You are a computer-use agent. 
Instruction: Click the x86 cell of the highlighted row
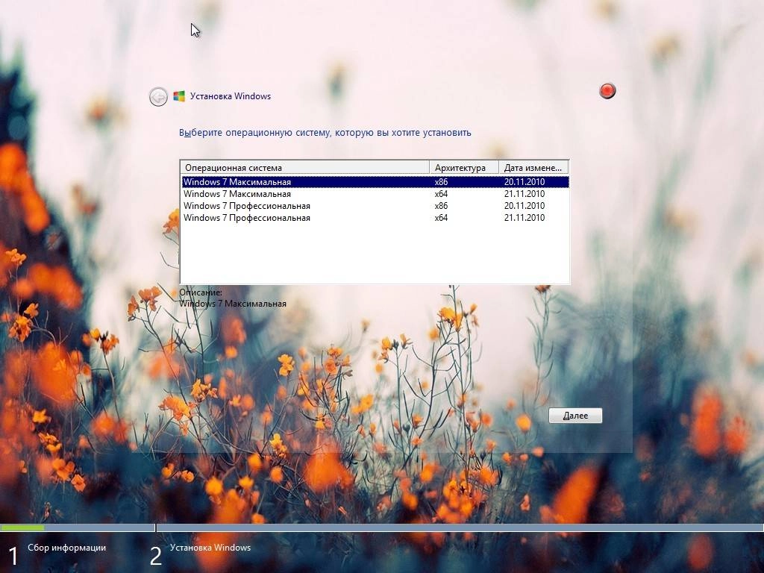pos(441,182)
